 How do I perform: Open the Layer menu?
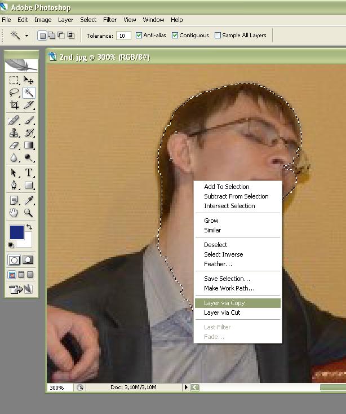(66, 20)
